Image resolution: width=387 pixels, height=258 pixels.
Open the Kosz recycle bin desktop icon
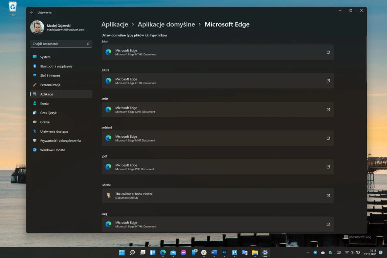pos(13,9)
